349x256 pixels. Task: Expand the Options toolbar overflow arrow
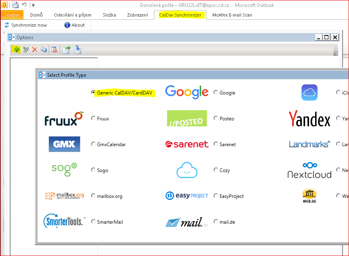(x=336, y=54)
